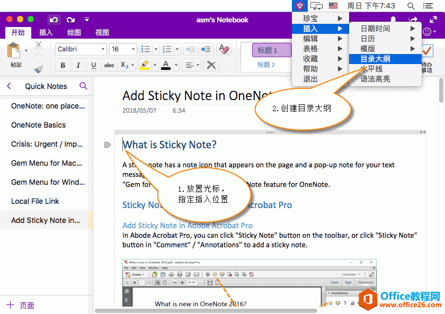The image size is (445, 314).
Task: Click the Redo arrow button
Action: (70, 20)
